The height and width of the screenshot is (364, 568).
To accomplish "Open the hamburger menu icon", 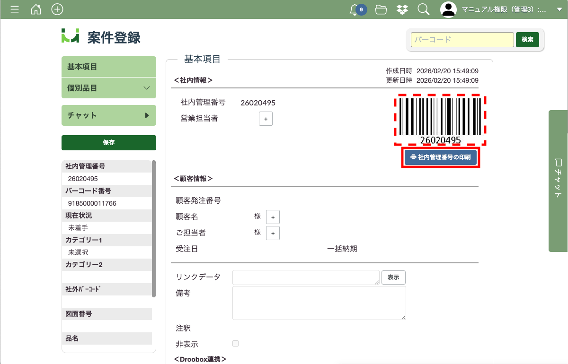I will (x=15, y=9).
